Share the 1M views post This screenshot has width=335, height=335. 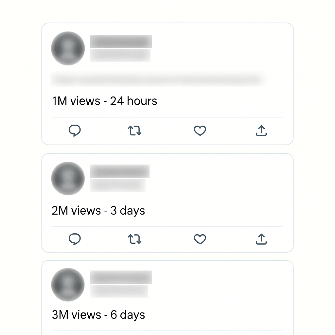[261, 131]
